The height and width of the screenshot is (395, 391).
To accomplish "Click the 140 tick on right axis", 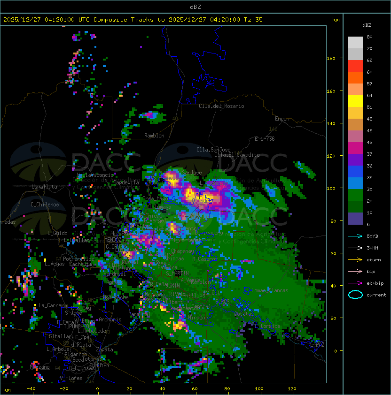I will click(331, 123).
